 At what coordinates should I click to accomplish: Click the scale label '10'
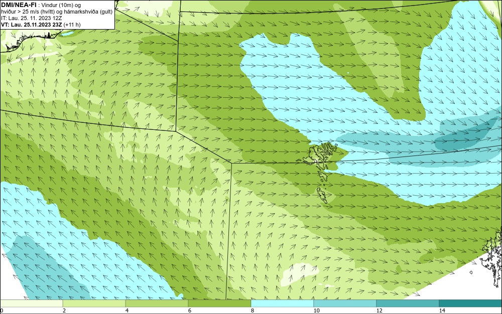316,310
